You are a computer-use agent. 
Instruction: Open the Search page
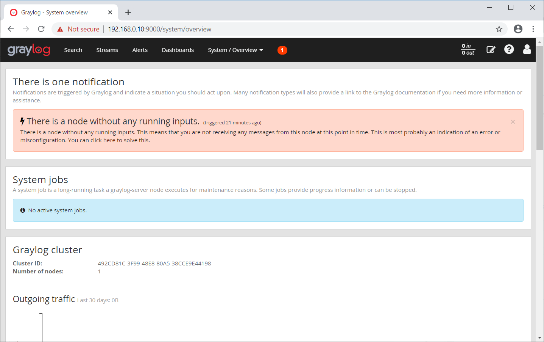click(73, 50)
